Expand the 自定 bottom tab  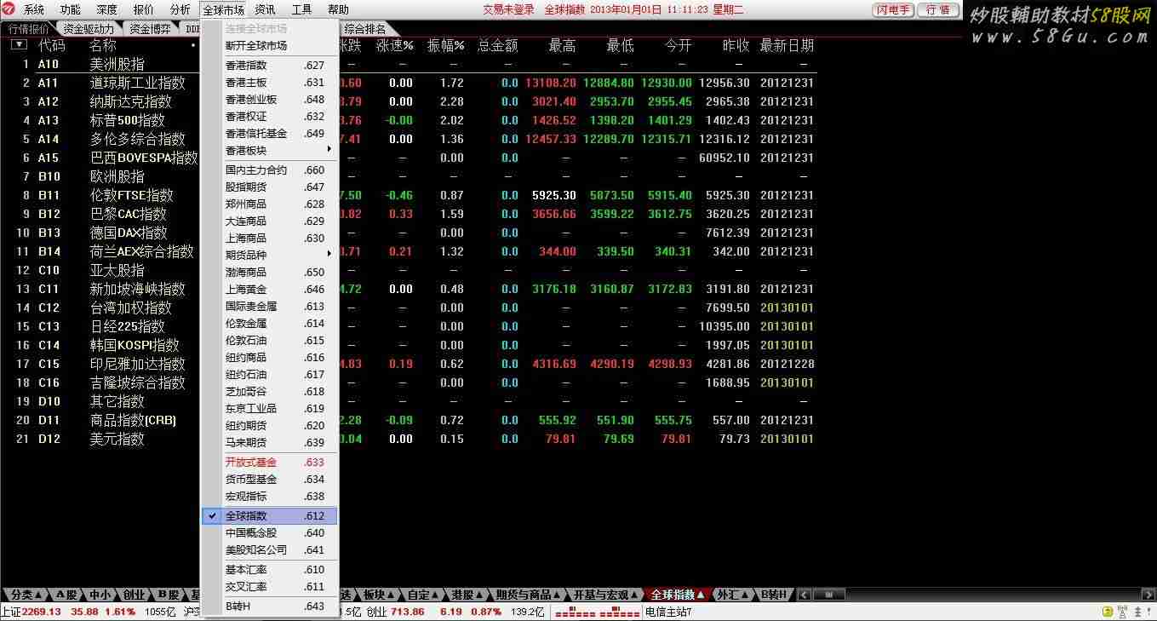[x=422, y=595]
